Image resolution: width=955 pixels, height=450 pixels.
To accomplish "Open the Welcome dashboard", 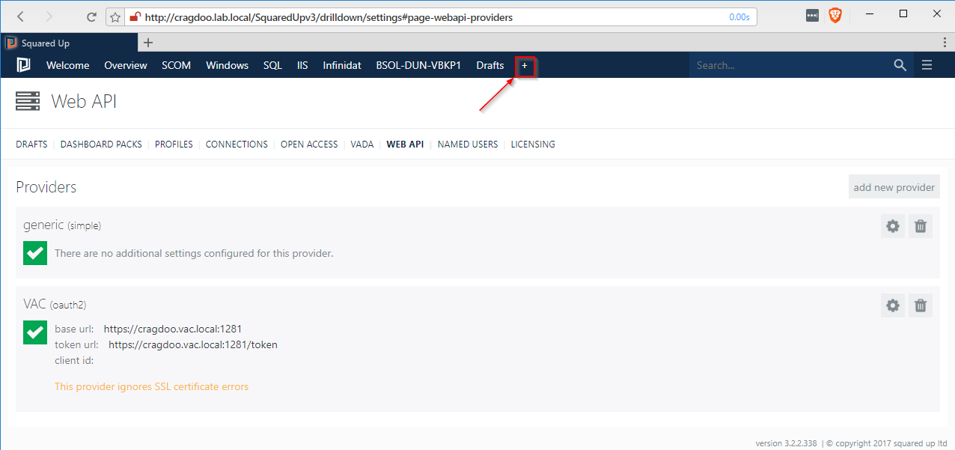I will (x=68, y=65).
